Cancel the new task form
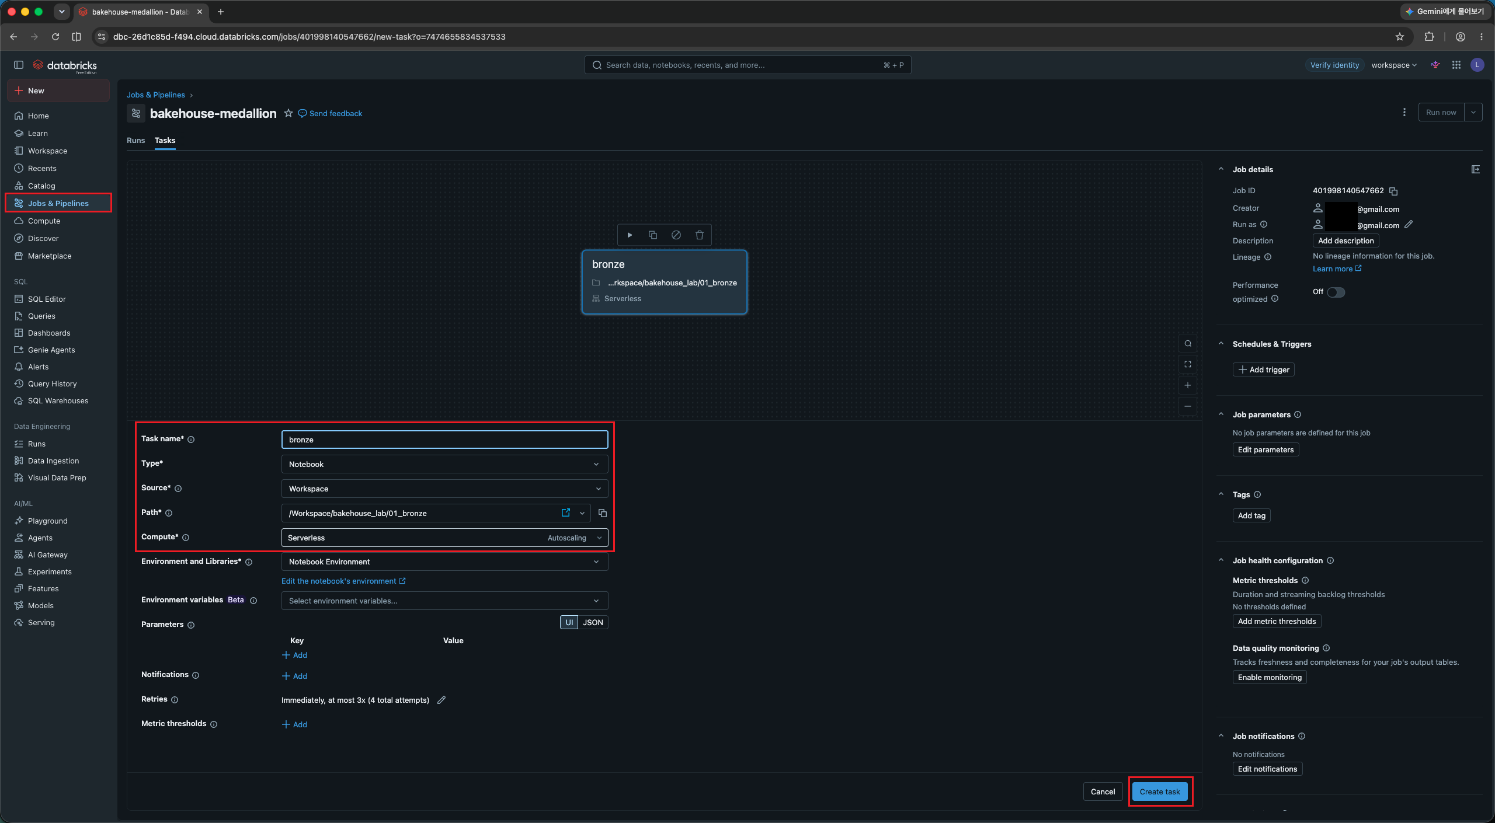1495x823 pixels. (x=1103, y=791)
